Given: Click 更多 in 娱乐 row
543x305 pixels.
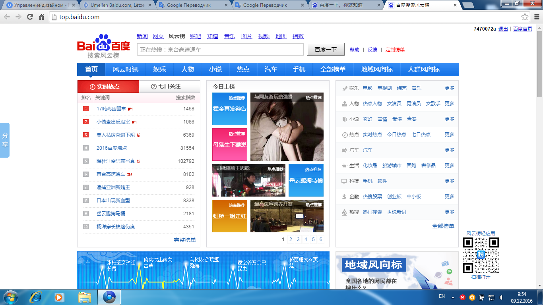Looking at the screenshot, I should point(450,88).
